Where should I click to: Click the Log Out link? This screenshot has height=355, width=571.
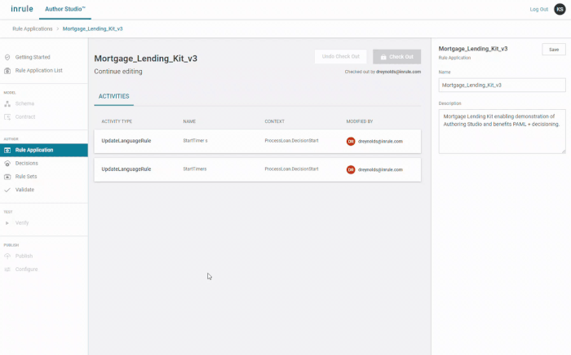[x=538, y=9]
